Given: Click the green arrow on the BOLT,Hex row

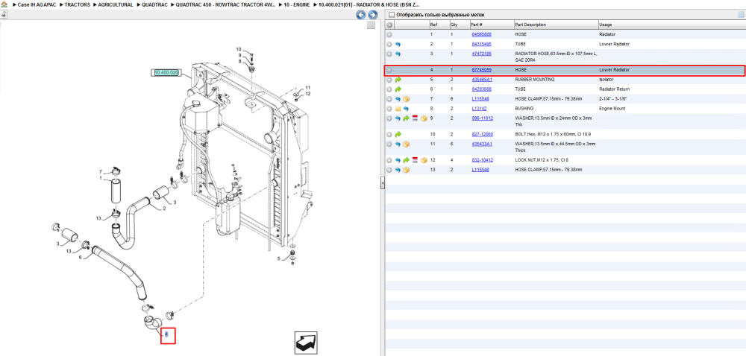Looking at the screenshot, I should coord(398,134).
